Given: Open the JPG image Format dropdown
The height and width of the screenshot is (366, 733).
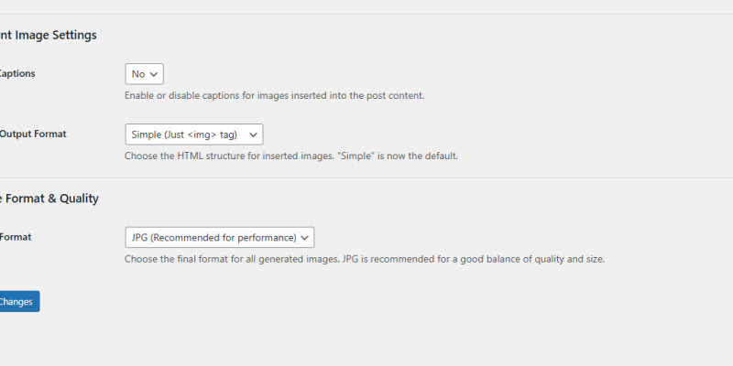Looking at the screenshot, I should (x=219, y=238).
